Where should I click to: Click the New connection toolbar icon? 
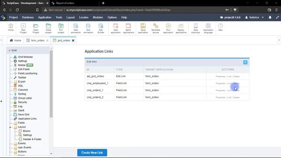point(76,28)
